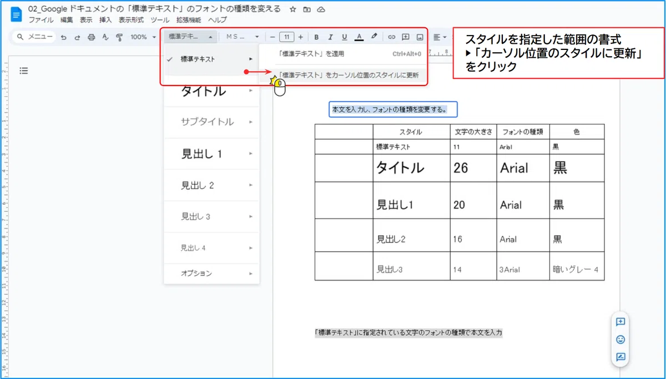Undo the last action

(x=64, y=37)
